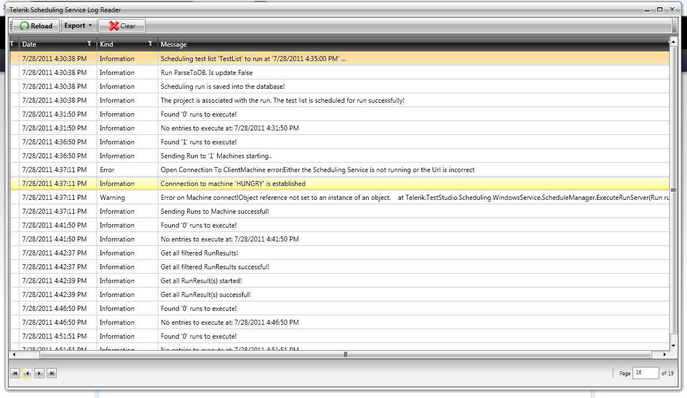Click the Reload button
The width and height of the screenshot is (687, 398).
(x=36, y=26)
